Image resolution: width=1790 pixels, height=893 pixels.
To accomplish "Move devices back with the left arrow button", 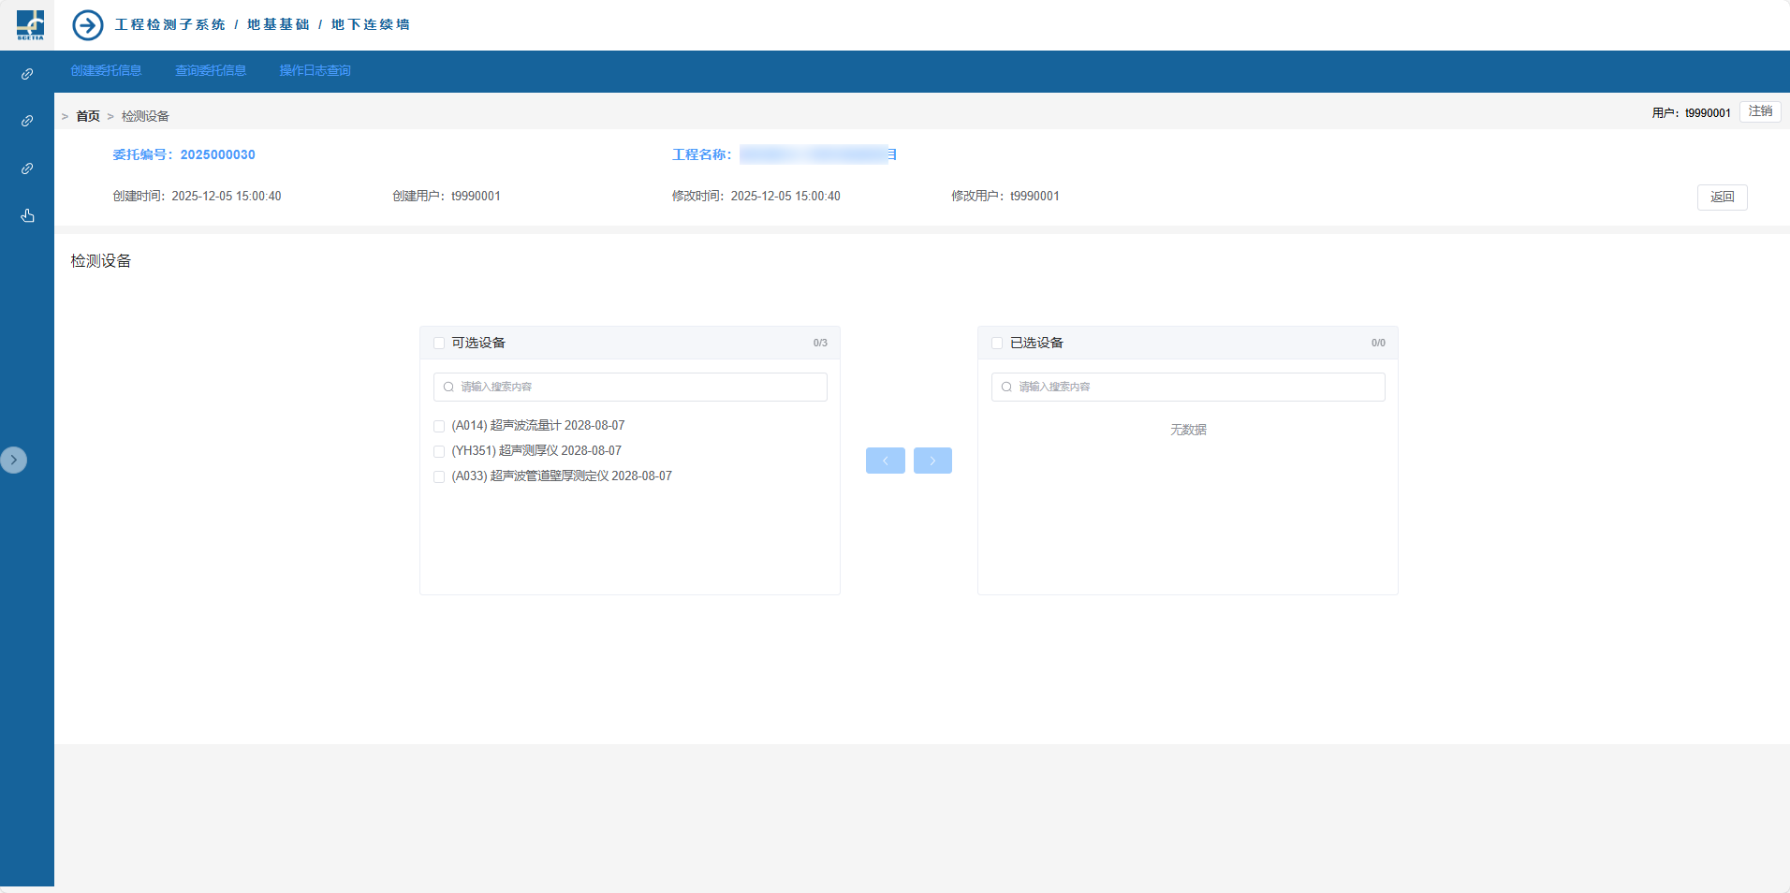I will click(x=885, y=461).
